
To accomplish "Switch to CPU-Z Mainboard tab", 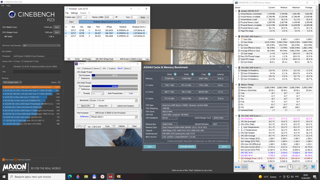I will coord(87,68).
